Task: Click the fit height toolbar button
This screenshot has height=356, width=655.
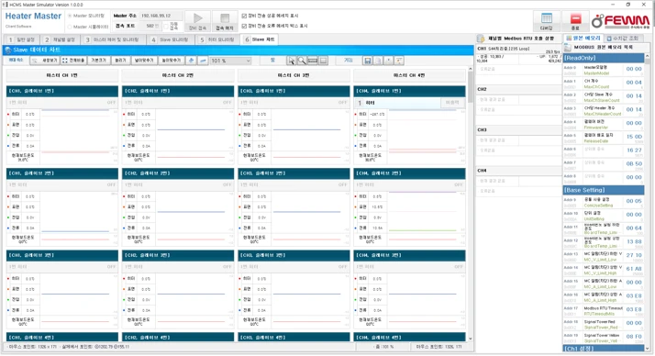Action: pyautogui.click(x=172, y=61)
